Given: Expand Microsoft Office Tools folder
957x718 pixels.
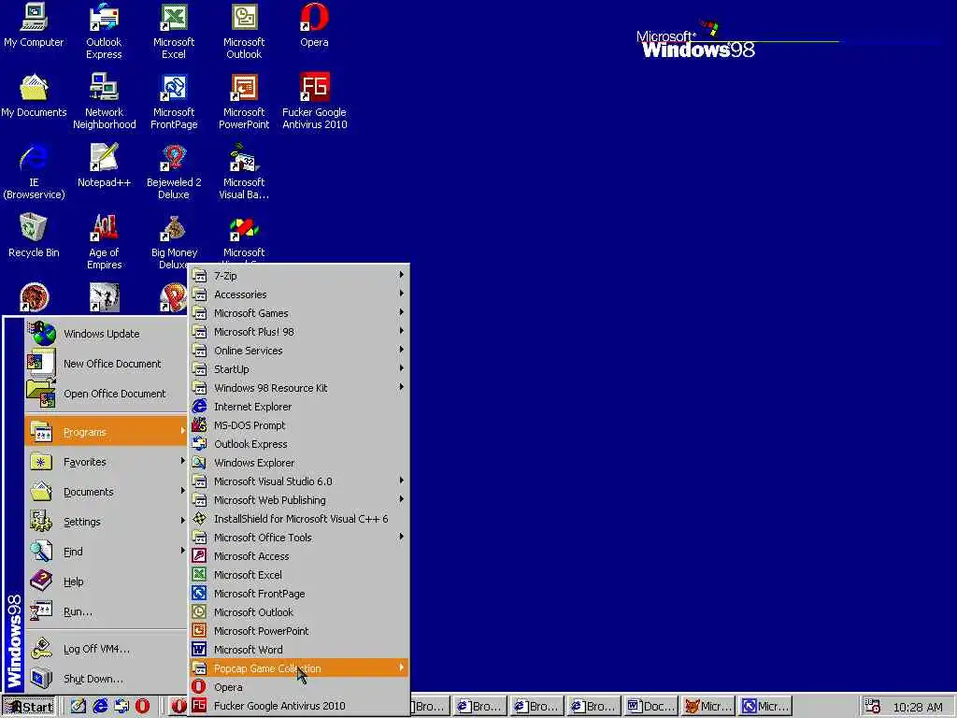Looking at the screenshot, I should point(298,538).
